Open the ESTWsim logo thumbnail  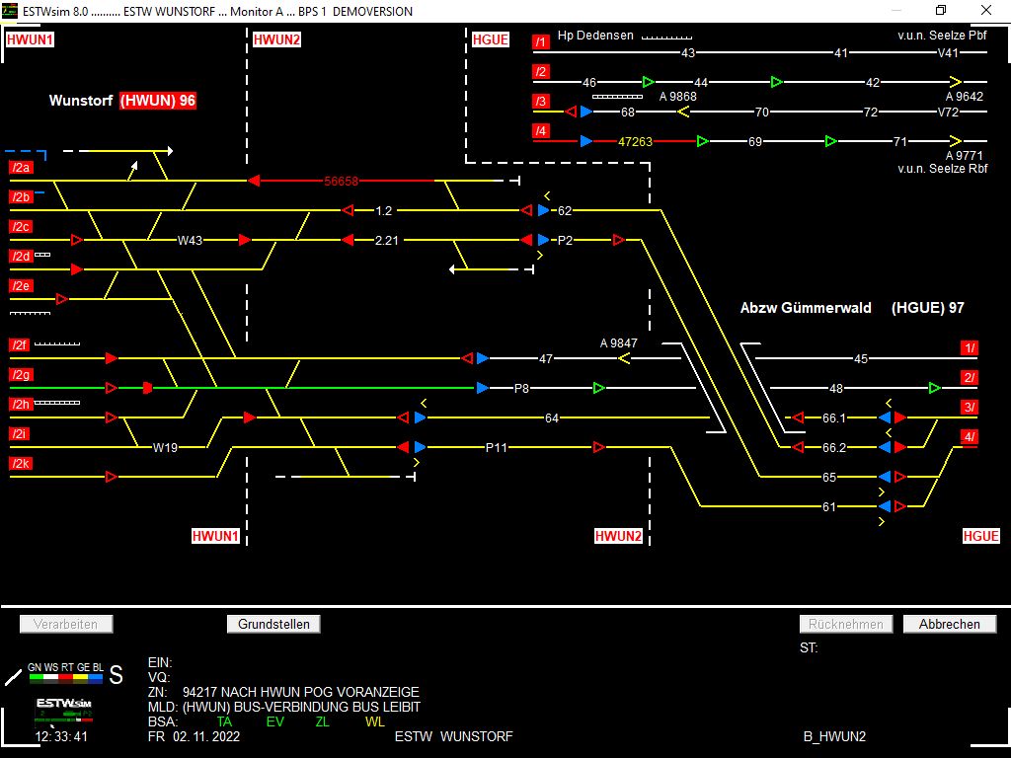[64, 709]
